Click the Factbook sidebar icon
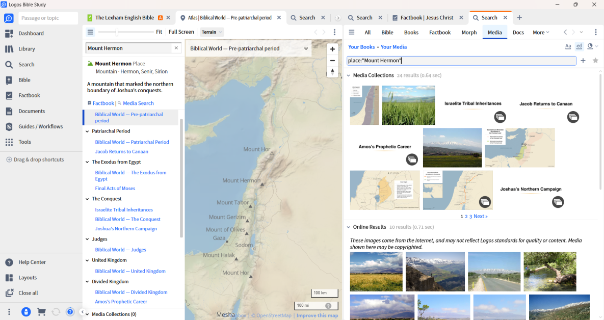The width and height of the screenshot is (604, 320). coord(9,95)
